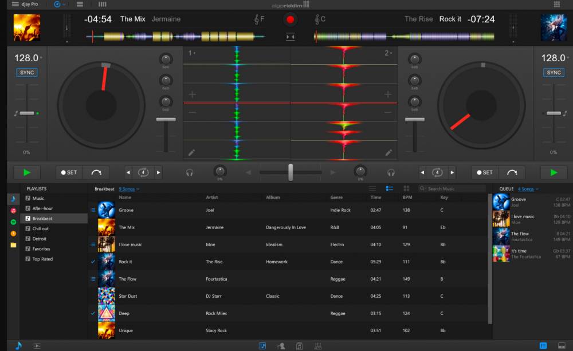Halve deck 1 loop length with left arrow

pyautogui.click(x=128, y=172)
